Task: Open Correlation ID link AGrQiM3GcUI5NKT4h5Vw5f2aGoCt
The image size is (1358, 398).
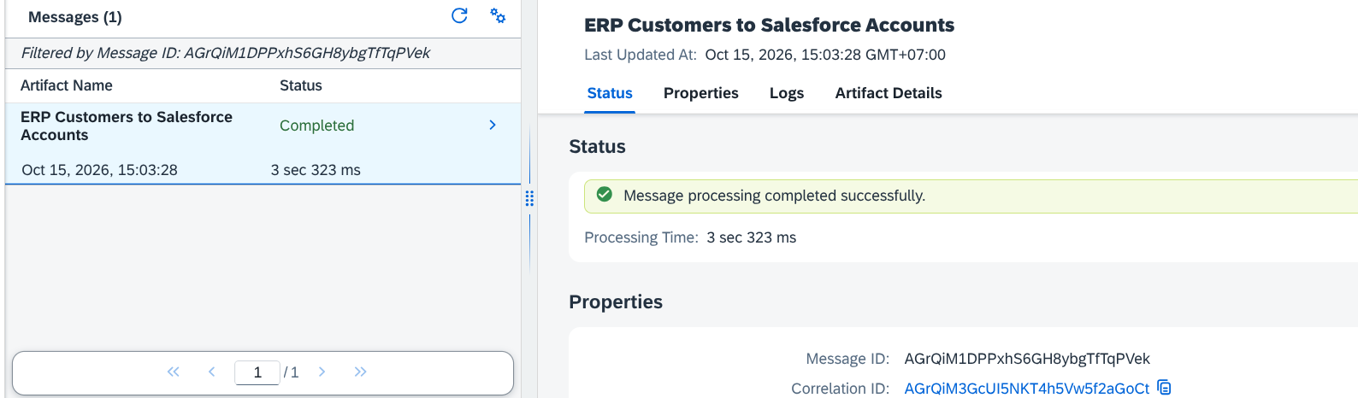Action: pos(1026,389)
